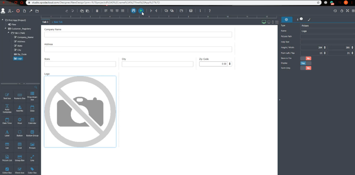Click the trash delete icon in the toolbar
Screen dimensions: 355x175
click(97, 11)
